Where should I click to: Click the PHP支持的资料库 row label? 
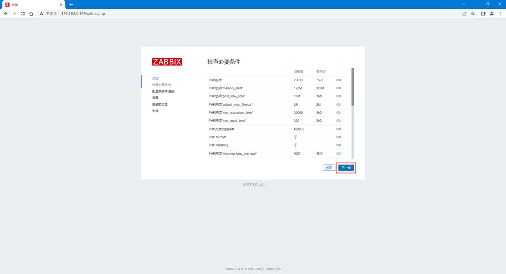tap(222, 129)
